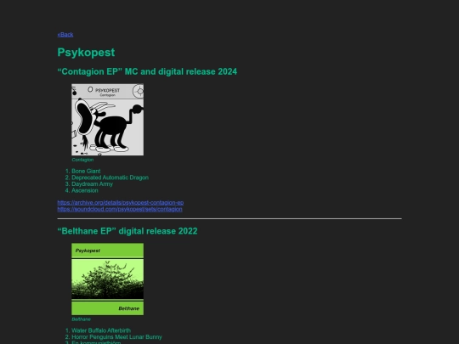Viewport: 459px width, 344px height.
Task: Select track "Bone Giant"
Action: tap(86, 171)
